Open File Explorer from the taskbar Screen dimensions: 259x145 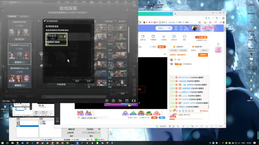[x=12, y=143]
